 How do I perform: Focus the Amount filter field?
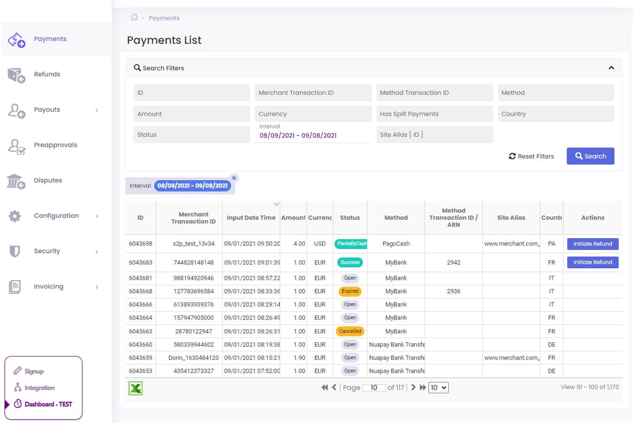tap(191, 114)
